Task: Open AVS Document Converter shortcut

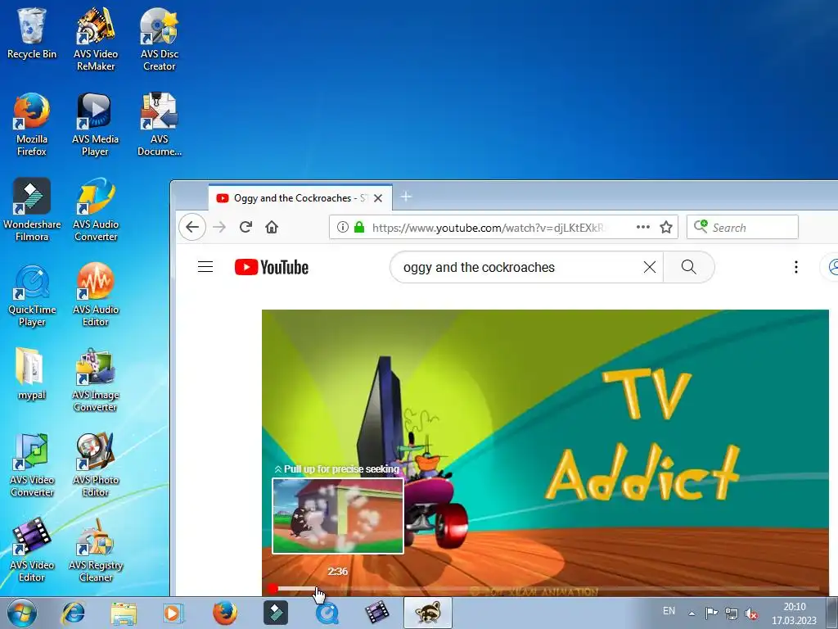Action: coord(160,124)
